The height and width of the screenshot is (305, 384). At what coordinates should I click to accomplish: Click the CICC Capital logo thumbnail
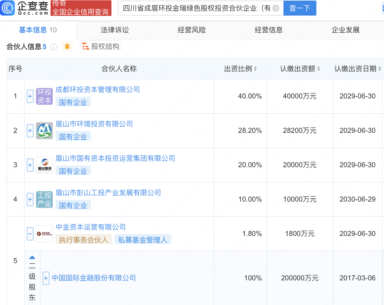click(x=44, y=234)
